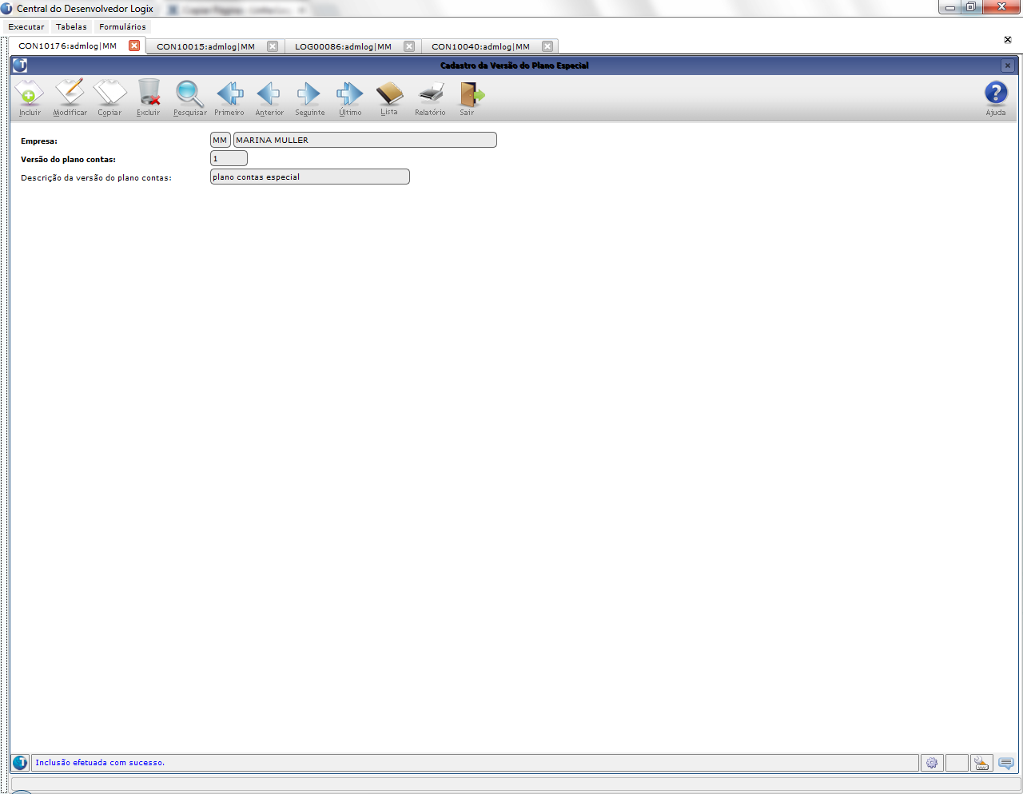
Task: Open the Executar menu
Action: [26, 26]
